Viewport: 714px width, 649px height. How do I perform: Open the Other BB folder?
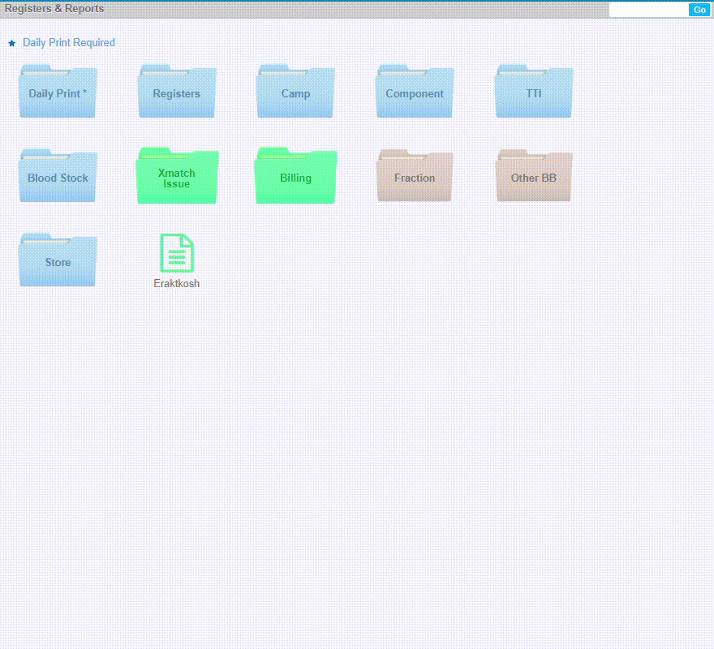533,177
